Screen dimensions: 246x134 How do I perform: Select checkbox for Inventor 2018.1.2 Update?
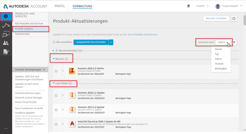pyautogui.click(x=56, y=95)
